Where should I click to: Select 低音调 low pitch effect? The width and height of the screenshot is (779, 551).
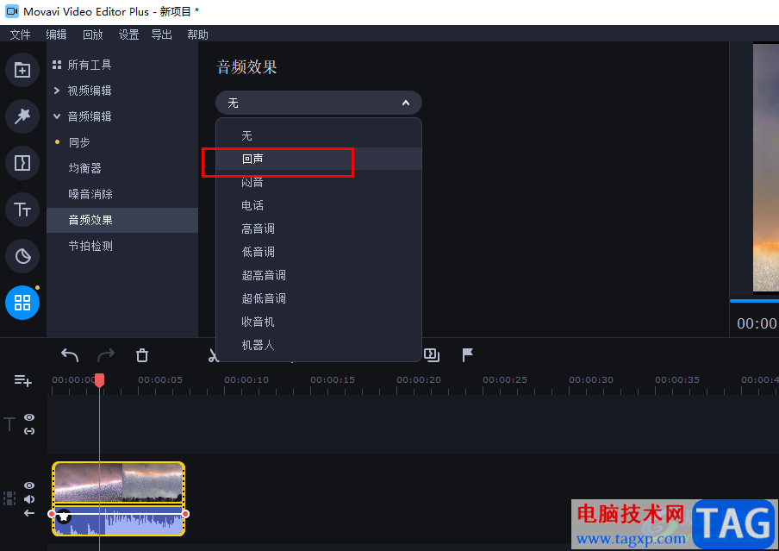coord(319,252)
